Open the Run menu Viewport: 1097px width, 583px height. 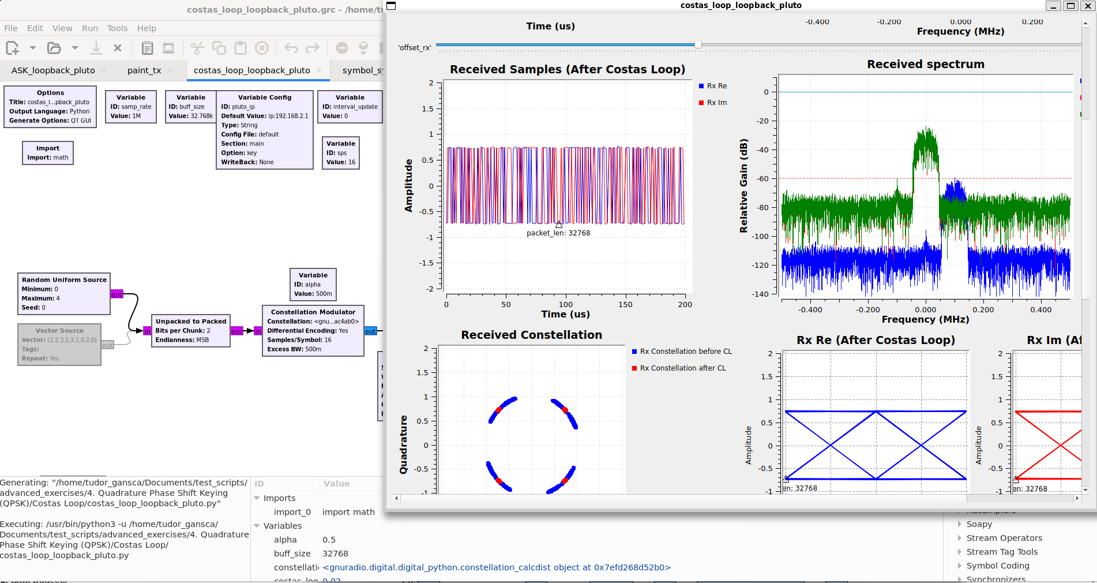pos(89,28)
